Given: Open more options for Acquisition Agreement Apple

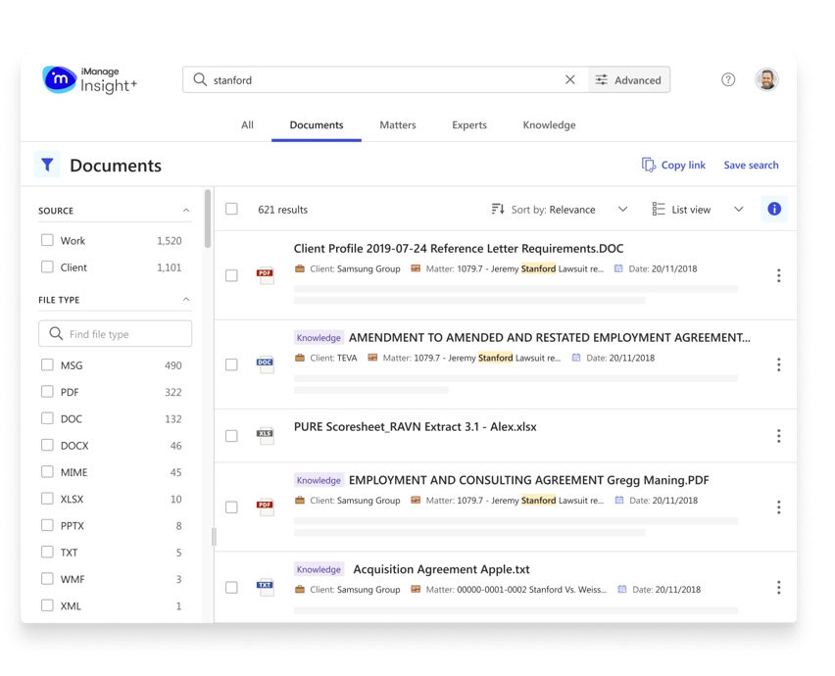Looking at the screenshot, I should click(778, 587).
